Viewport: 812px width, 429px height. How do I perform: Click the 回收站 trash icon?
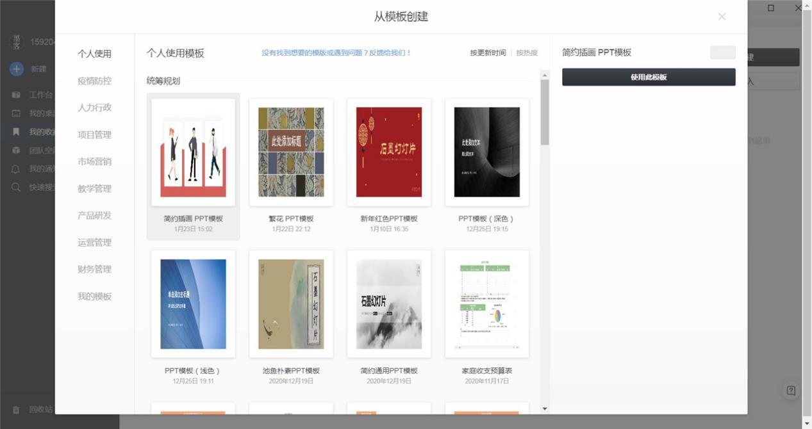pos(16,410)
